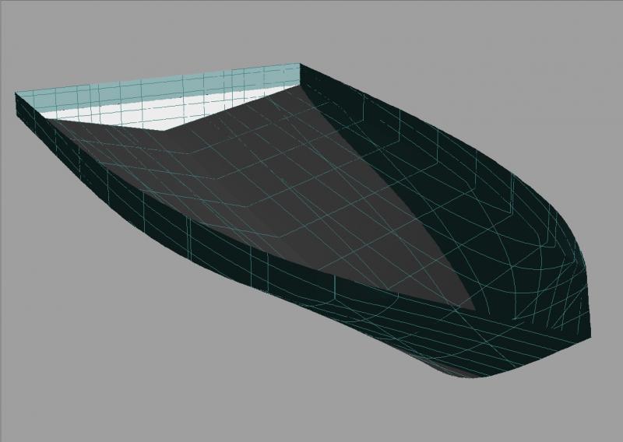623x442 pixels.
Task: Click empty gray background at bottom left
Action: (78, 374)
